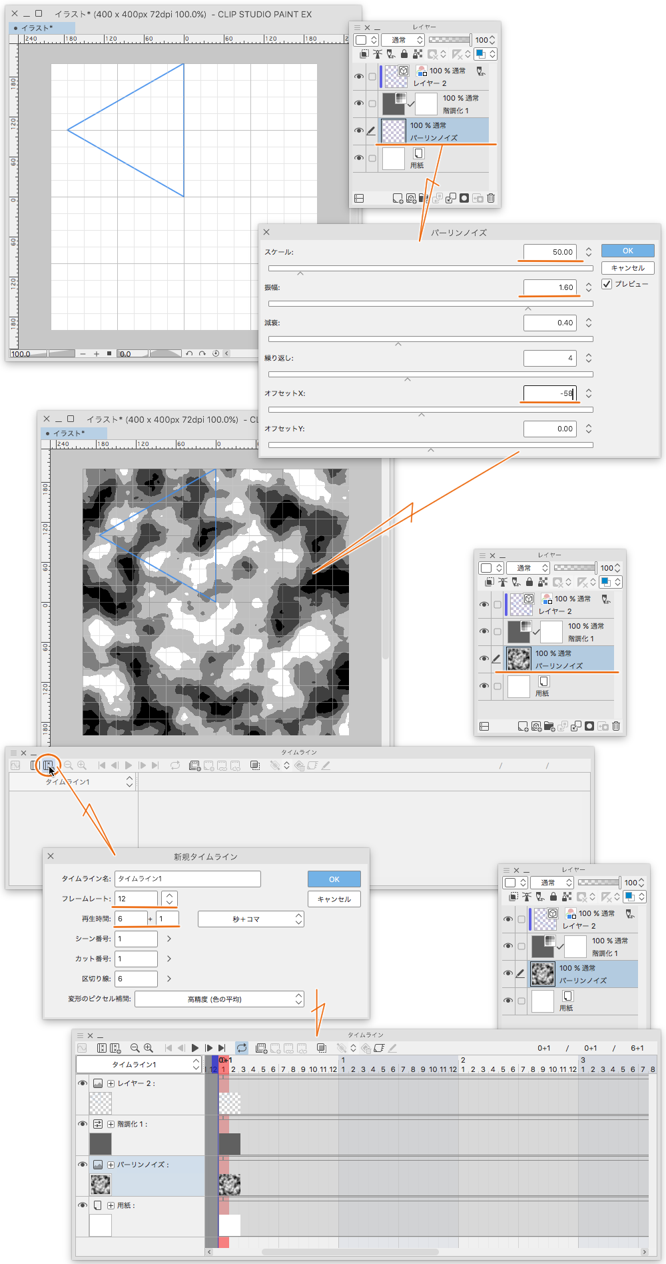Open the 変形のピクセル補間 dropdown
Viewport: 666px width, 1264px height.
pyautogui.click(x=220, y=999)
